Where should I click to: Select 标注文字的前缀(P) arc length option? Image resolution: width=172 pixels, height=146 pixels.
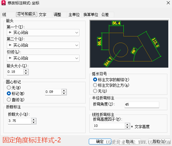(x=111, y=80)
